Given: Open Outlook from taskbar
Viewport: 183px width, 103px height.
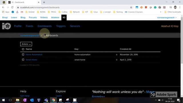Looking at the screenshot, I should (x=32, y=100).
